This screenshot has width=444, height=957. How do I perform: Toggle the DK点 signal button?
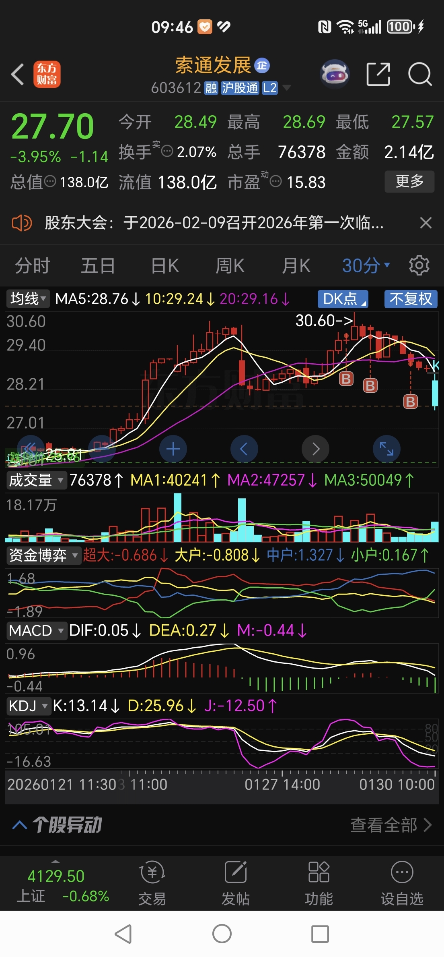[x=343, y=299]
